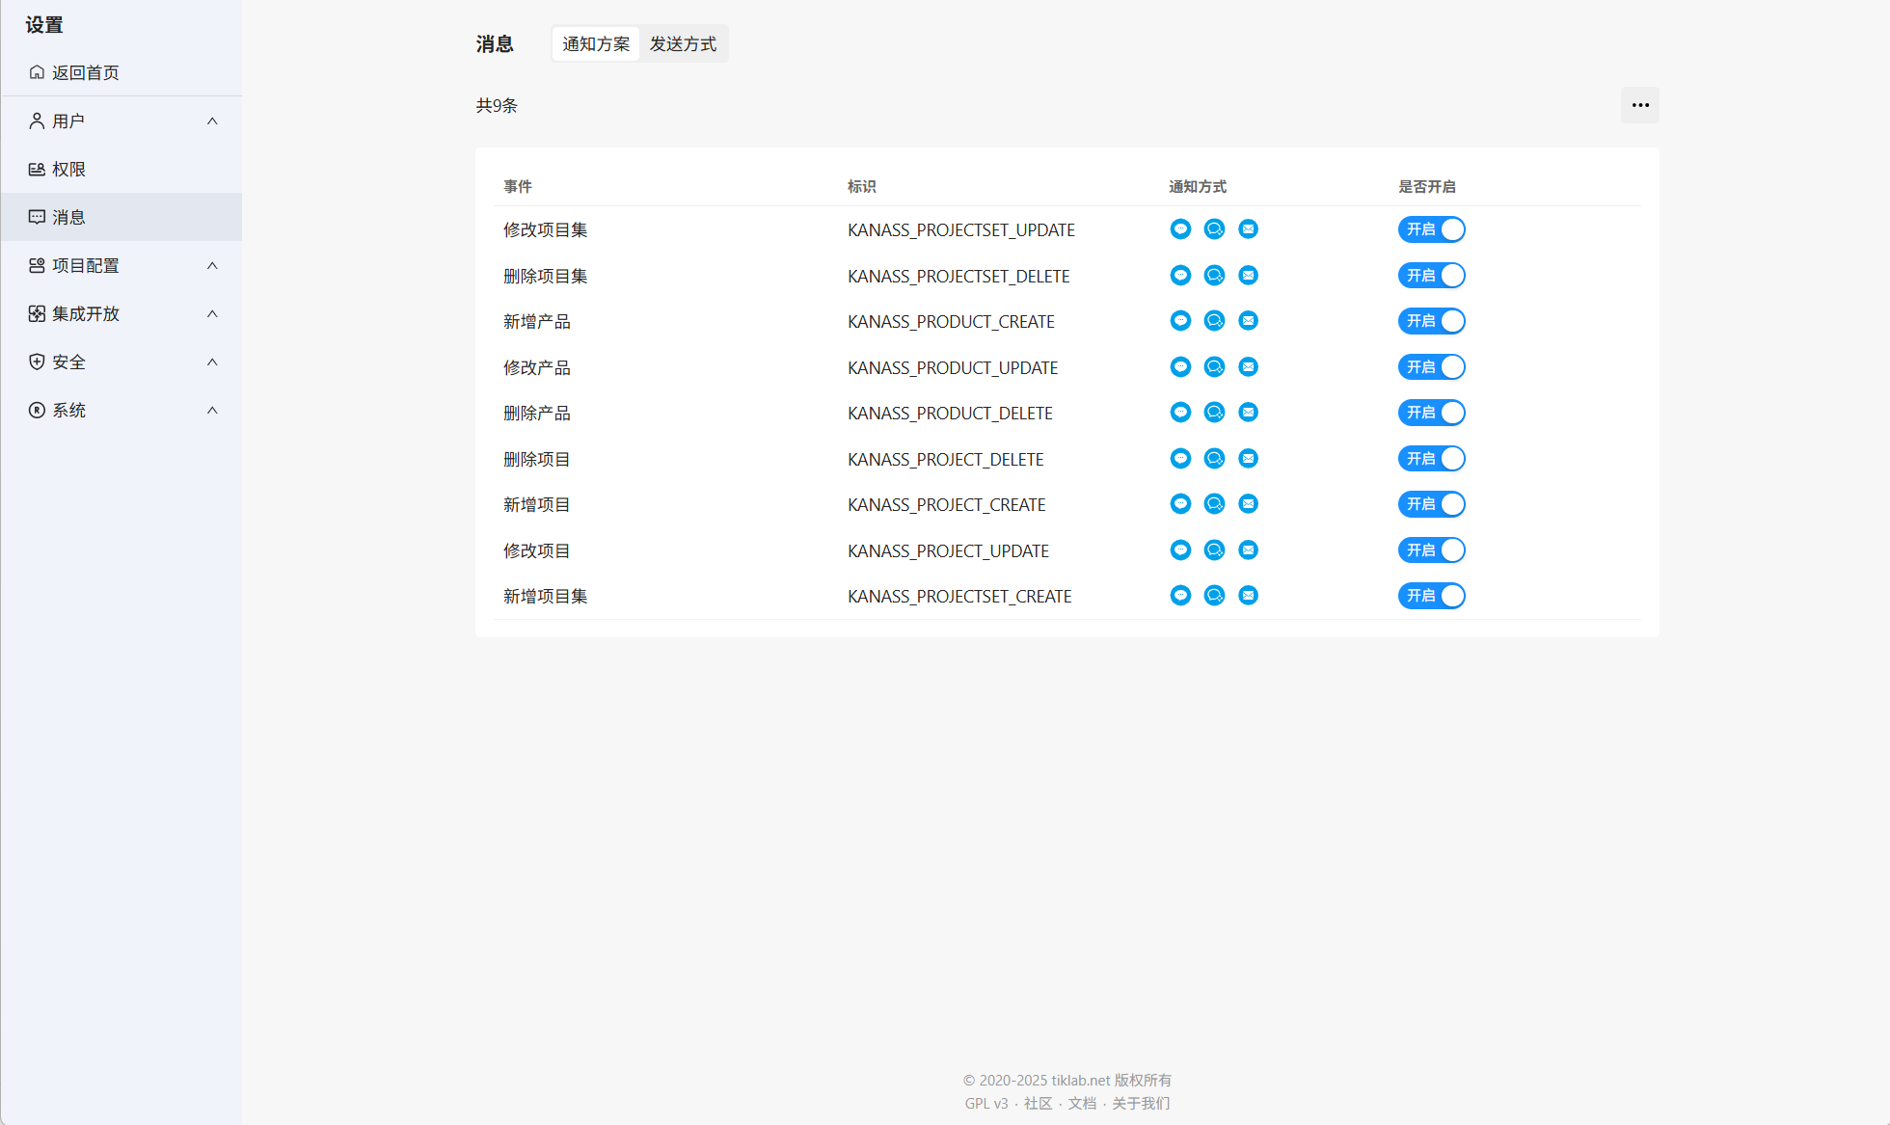The width and height of the screenshot is (1890, 1125).
Task: Open the three-dot more options button
Action: pyautogui.click(x=1639, y=105)
